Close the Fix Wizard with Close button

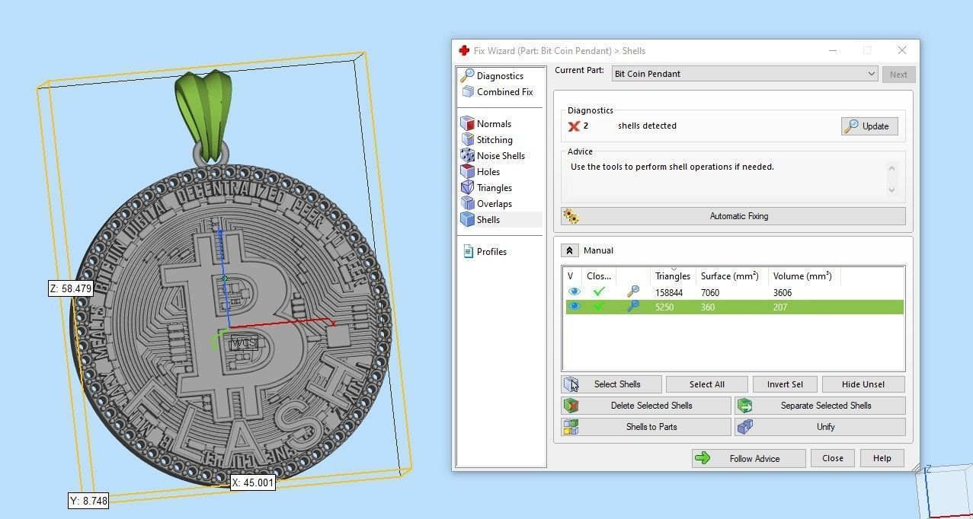click(833, 458)
